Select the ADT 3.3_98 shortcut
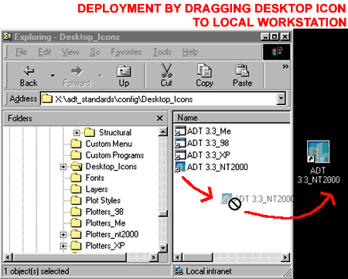Viewport: 348px width, 279px height. 202,143
